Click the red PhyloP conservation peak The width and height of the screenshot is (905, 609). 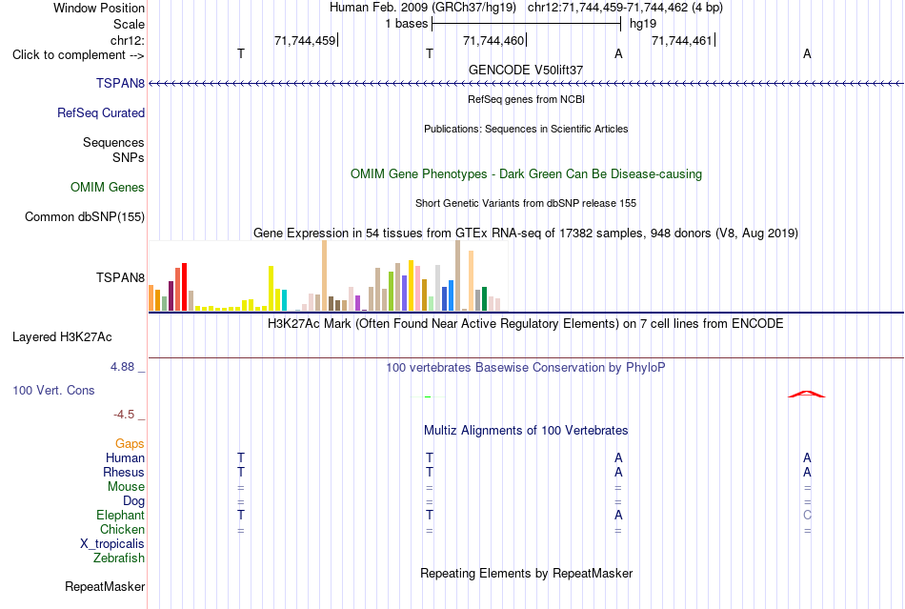[807, 395]
